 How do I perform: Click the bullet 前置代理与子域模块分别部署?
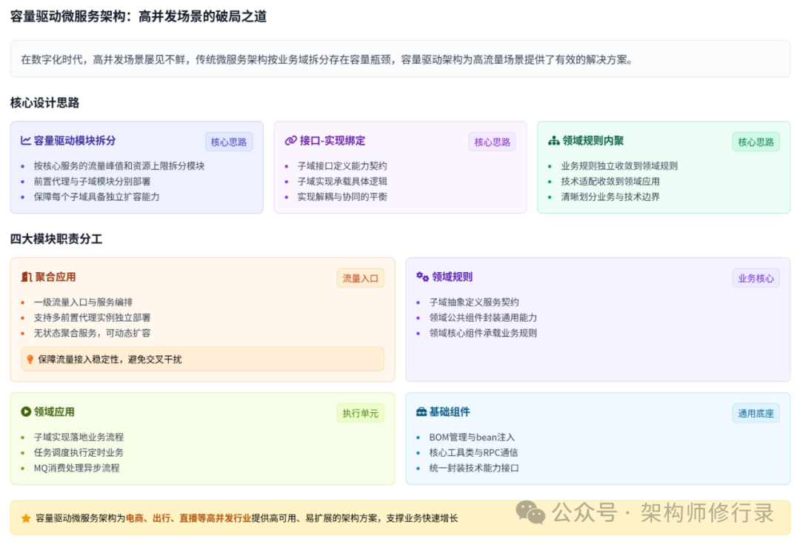[92, 182]
